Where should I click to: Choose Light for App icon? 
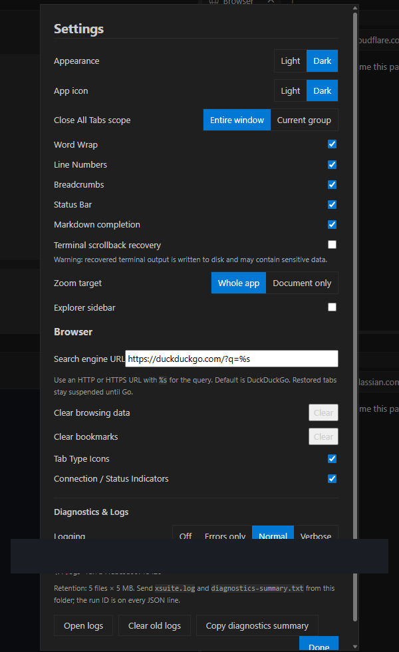(x=290, y=90)
